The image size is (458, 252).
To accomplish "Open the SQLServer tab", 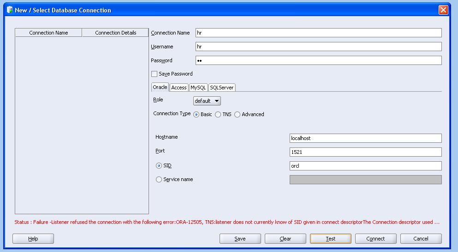I will click(222, 88).
